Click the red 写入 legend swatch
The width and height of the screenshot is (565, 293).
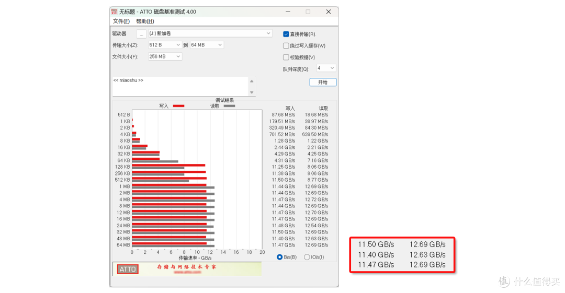point(179,106)
